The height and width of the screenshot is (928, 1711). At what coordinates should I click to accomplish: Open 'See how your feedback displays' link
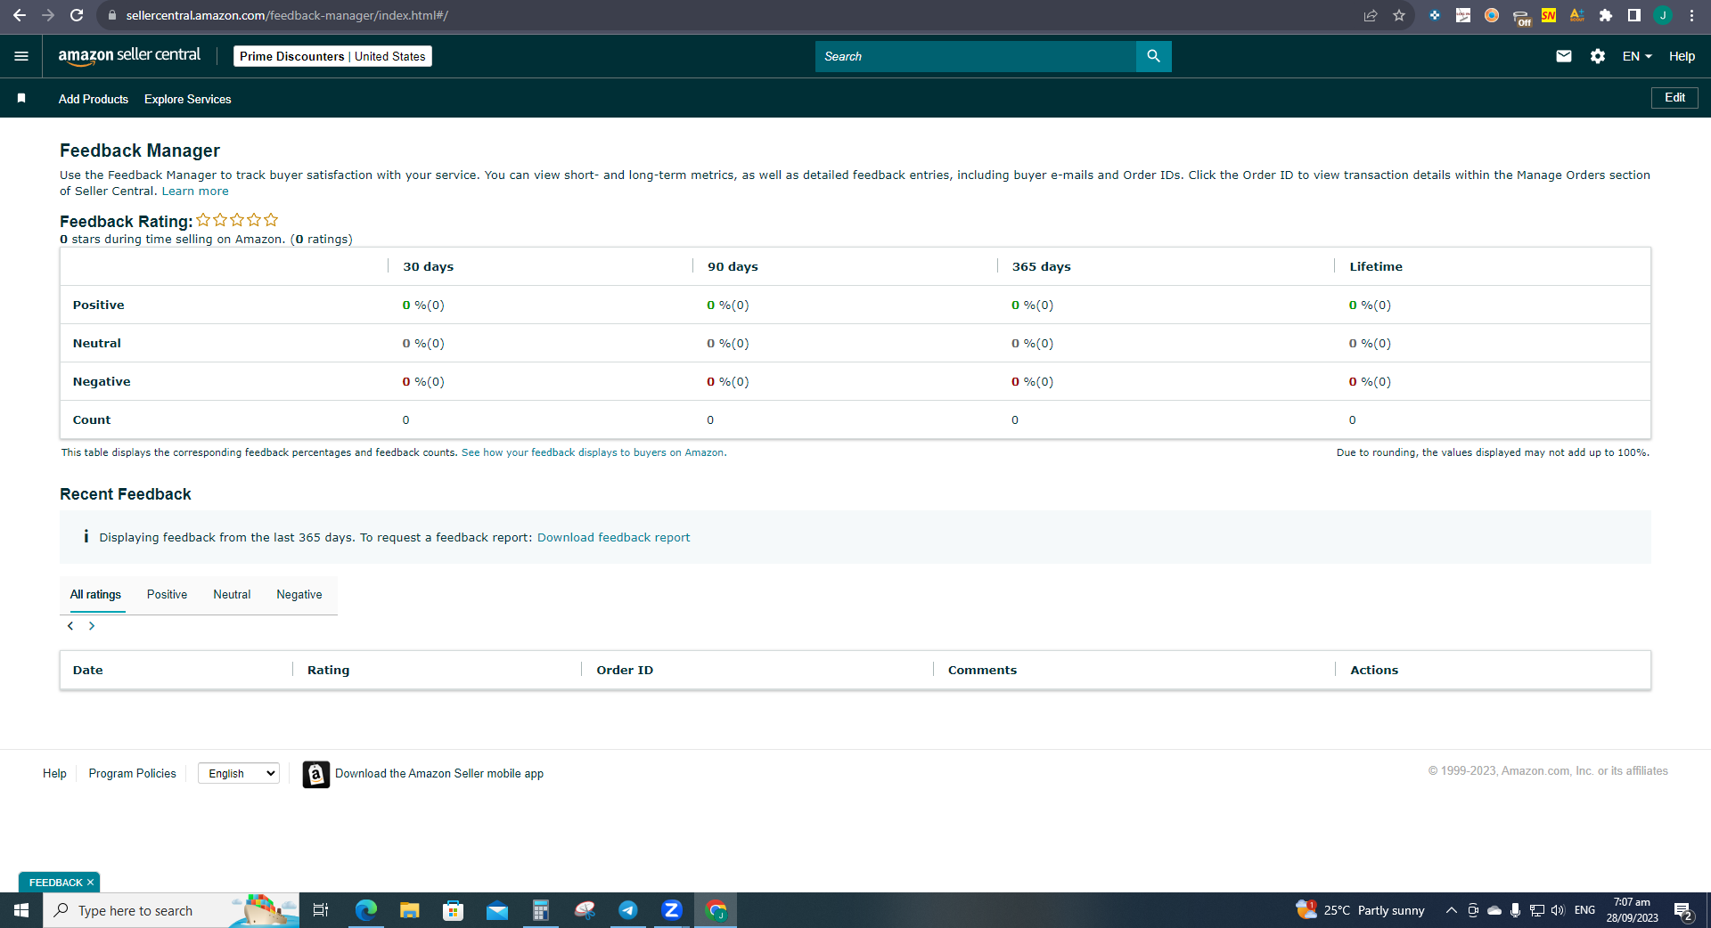[593, 452]
